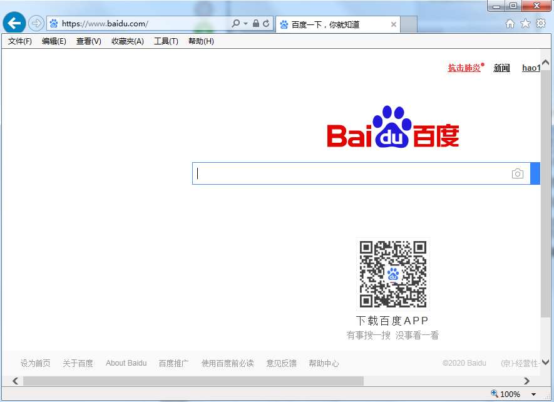
Task: Open the 文件(F) menu
Action: (x=20, y=41)
